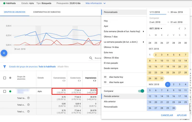Click the help icon beside Total: e...

(28, 105)
